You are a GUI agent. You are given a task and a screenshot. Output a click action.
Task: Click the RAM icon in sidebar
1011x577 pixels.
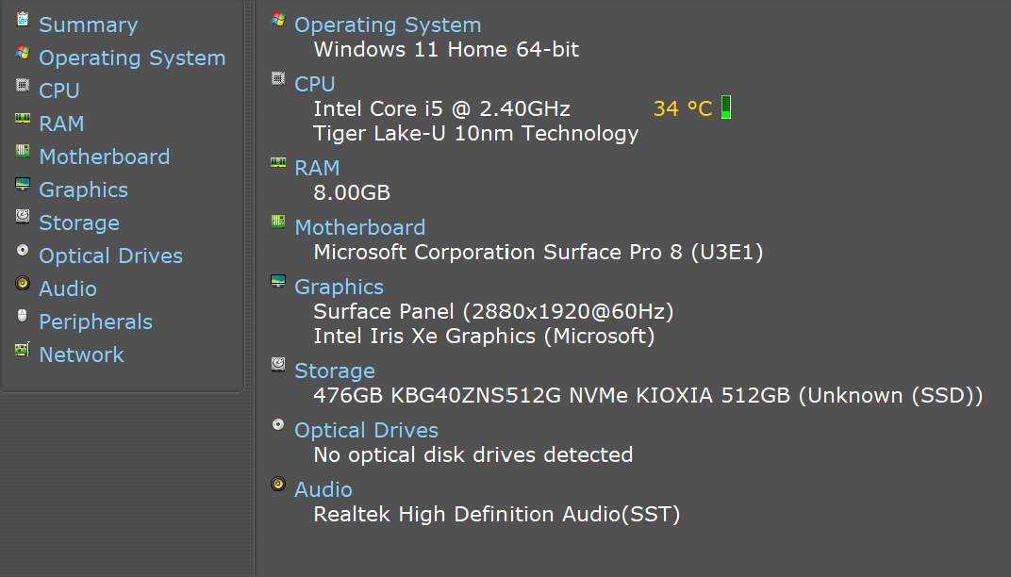[23, 120]
